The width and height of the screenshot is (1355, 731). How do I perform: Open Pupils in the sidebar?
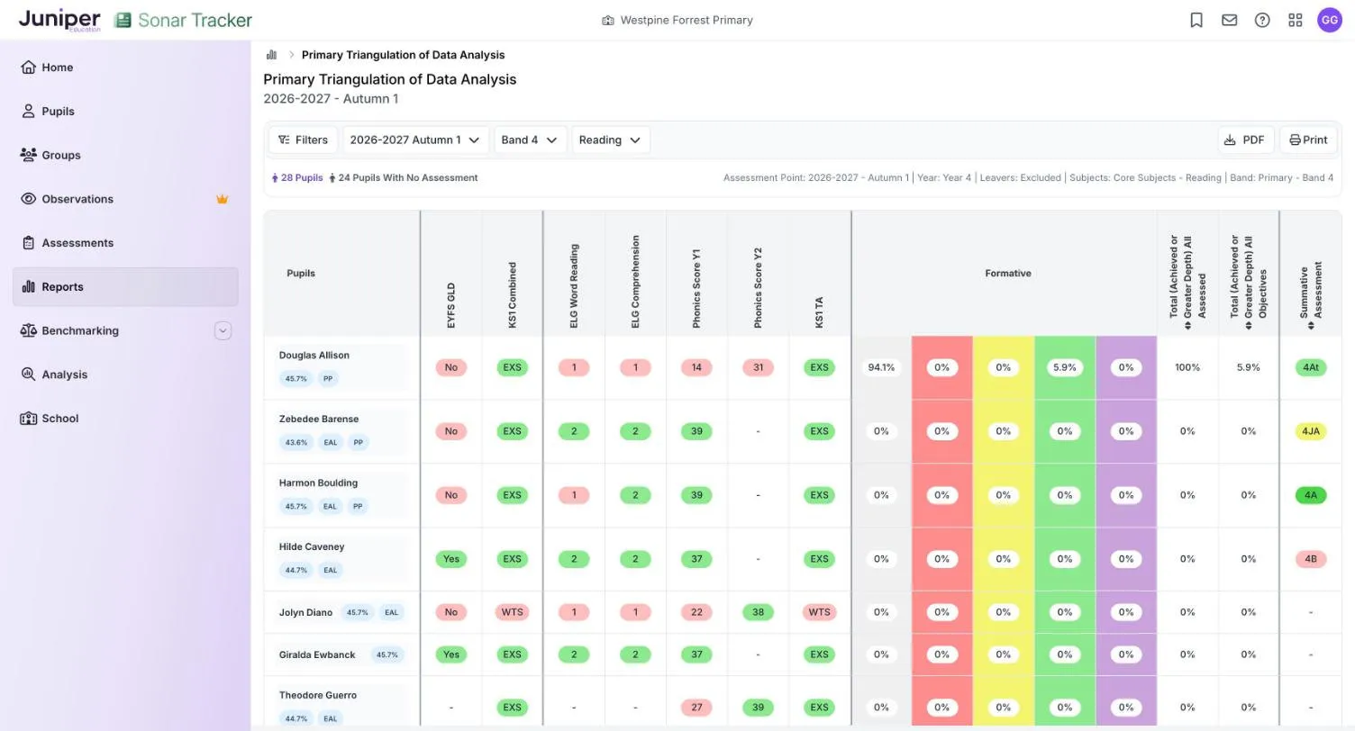125,112
